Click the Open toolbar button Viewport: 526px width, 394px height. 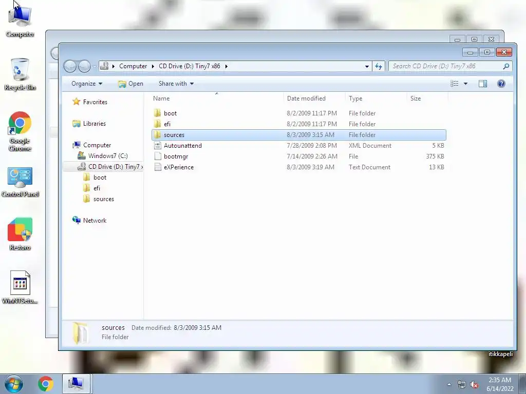pyautogui.click(x=131, y=84)
